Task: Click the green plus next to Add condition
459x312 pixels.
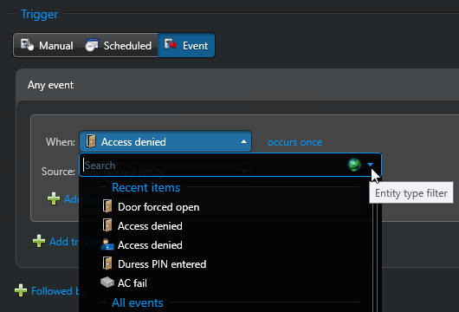Action: coord(54,198)
